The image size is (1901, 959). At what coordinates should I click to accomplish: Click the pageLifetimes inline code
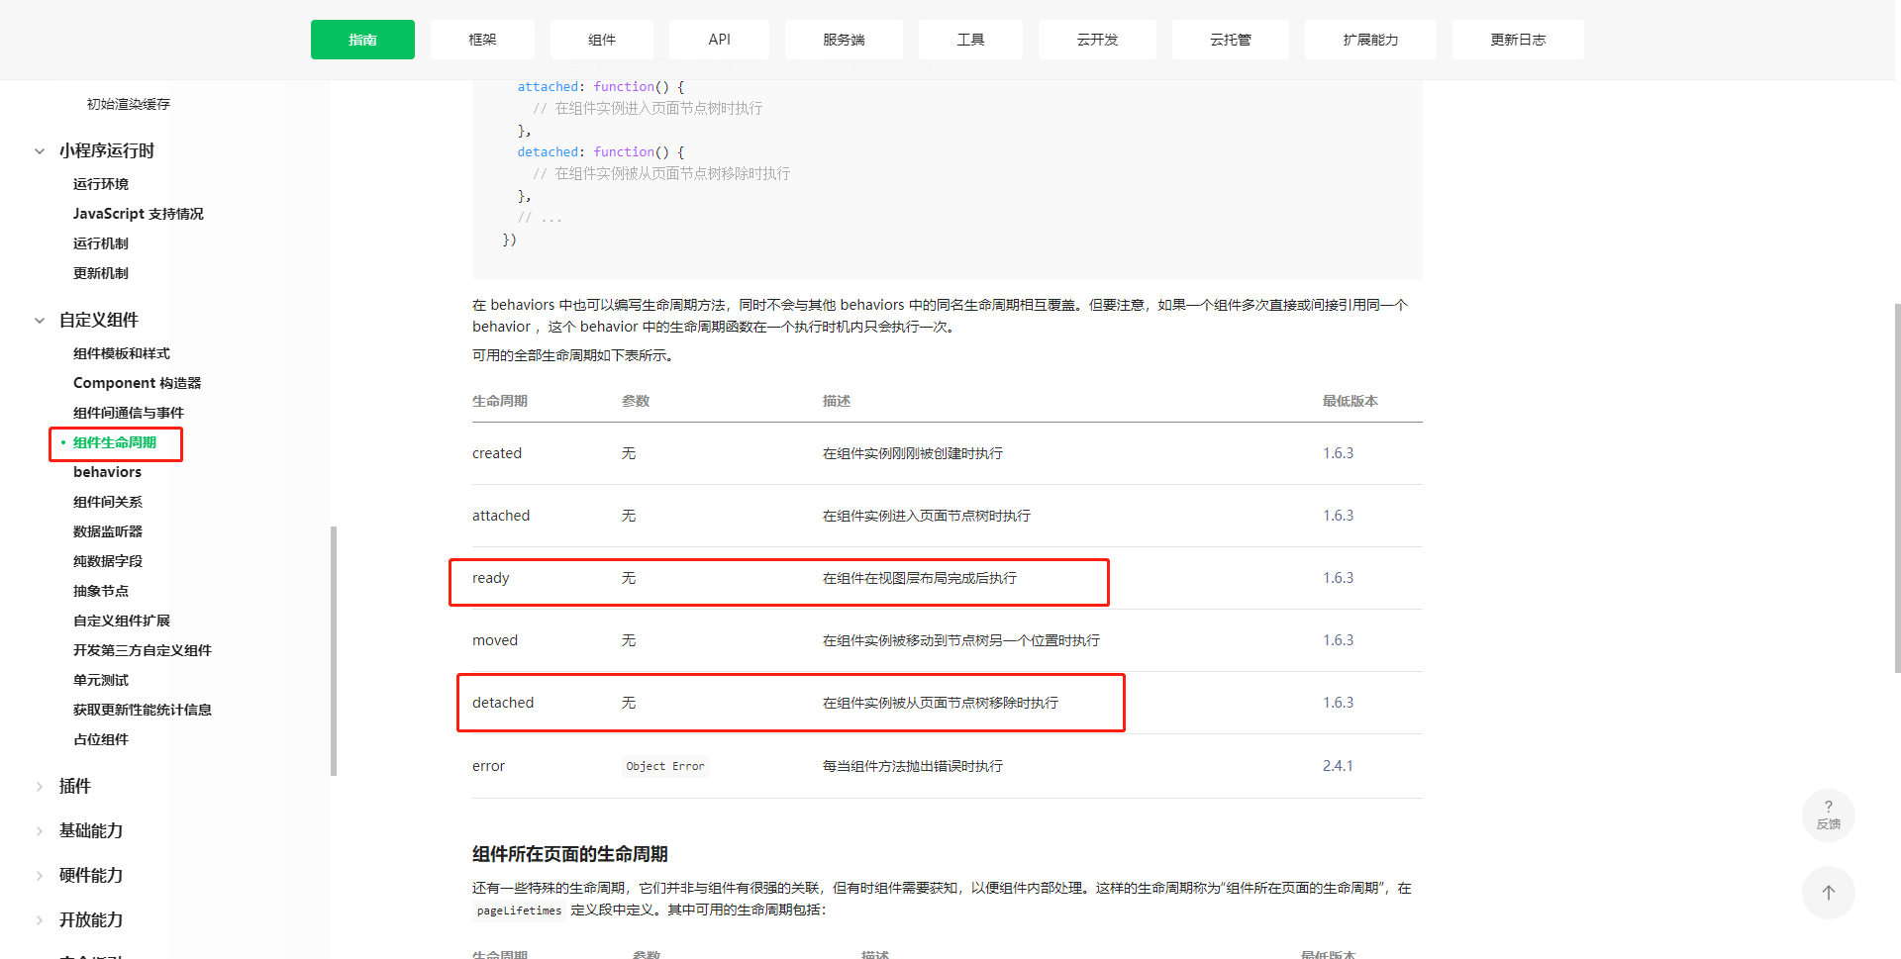coord(519,911)
